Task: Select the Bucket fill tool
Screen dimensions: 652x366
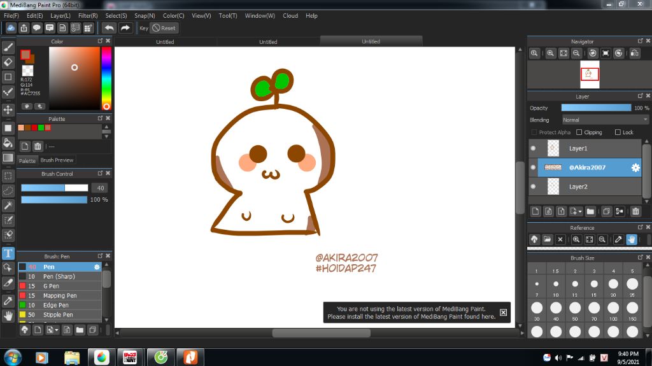Action: [8, 143]
